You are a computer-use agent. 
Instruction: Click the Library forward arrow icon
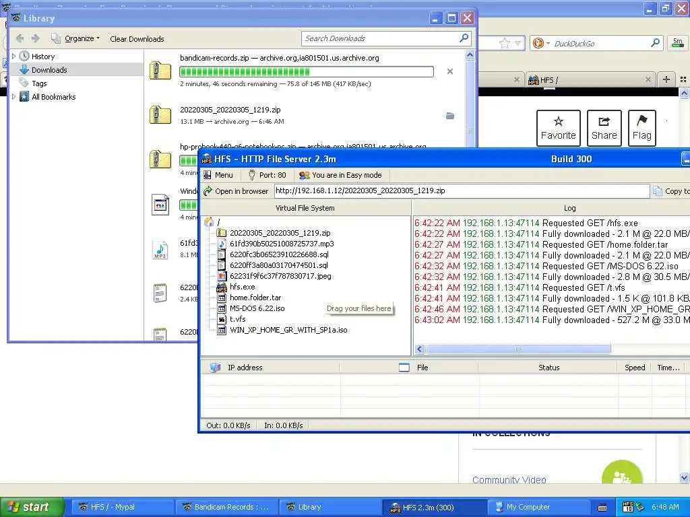tap(36, 38)
